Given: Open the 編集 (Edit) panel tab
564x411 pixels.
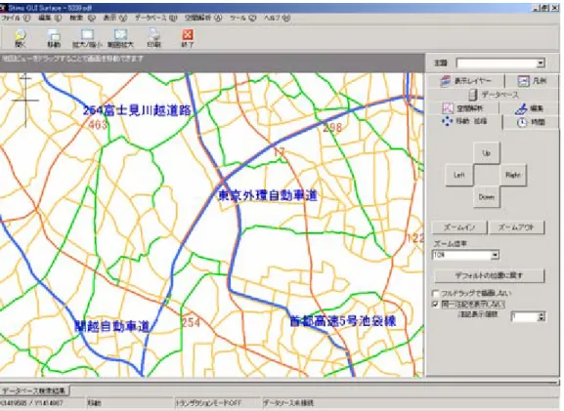Looking at the screenshot, I should [x=529, y=108].
